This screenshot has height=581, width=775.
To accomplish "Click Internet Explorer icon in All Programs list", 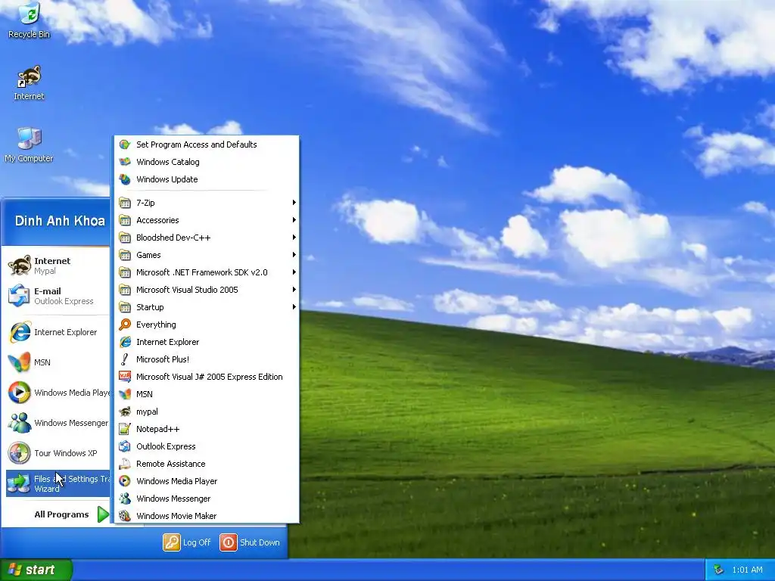I will [x=125, y=341].
